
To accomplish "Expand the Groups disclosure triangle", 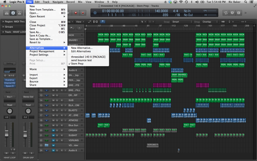I will pos(3,27).
